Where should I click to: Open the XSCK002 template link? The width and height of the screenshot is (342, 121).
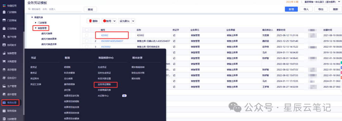coord(106,47)
